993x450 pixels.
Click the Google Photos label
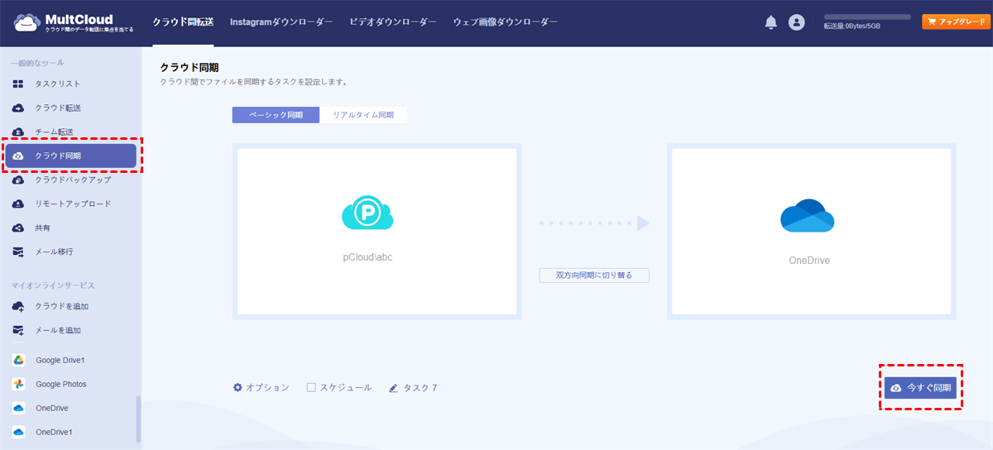(x=61, y=385)
